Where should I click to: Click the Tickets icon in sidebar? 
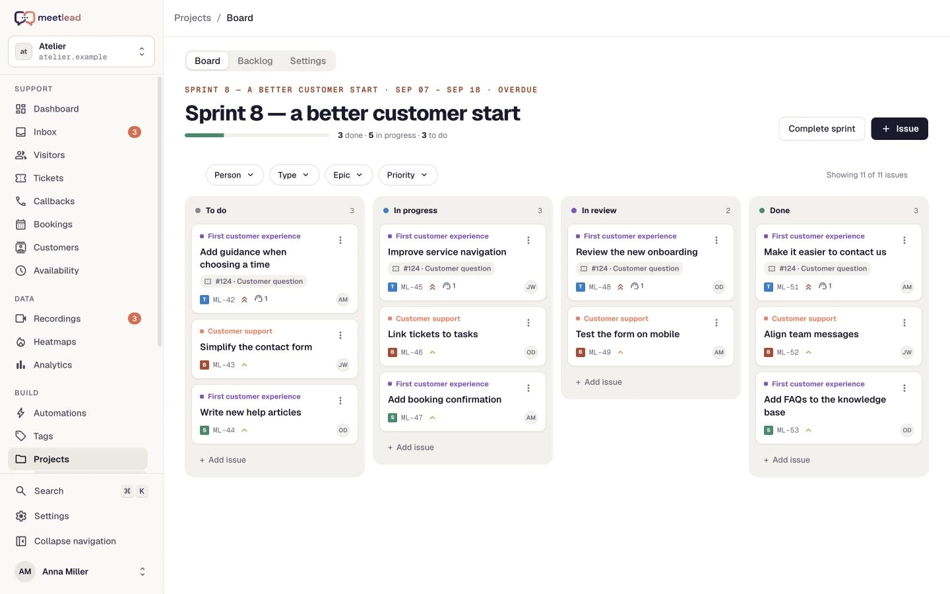21,178
